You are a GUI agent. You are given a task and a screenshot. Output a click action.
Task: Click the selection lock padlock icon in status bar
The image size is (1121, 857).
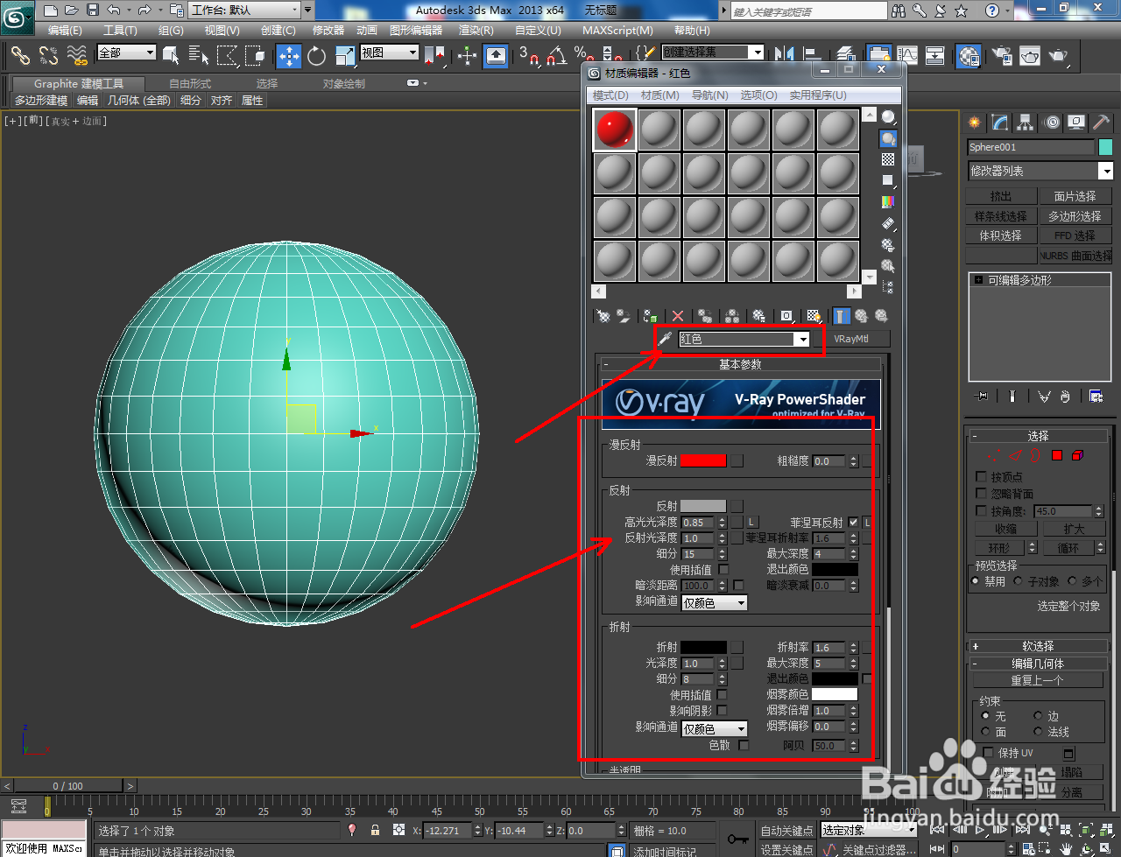[375, 830]
